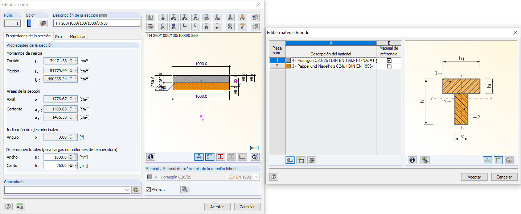Adjust the Cortante Ay spinner

(x=71, y=109)
